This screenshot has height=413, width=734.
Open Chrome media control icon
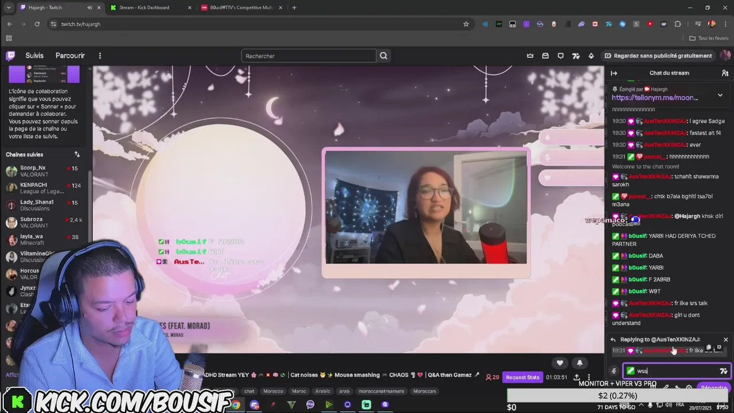(698, 24)
